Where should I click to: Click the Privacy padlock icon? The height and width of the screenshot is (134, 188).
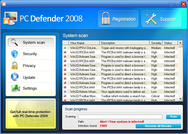[14, 65]
